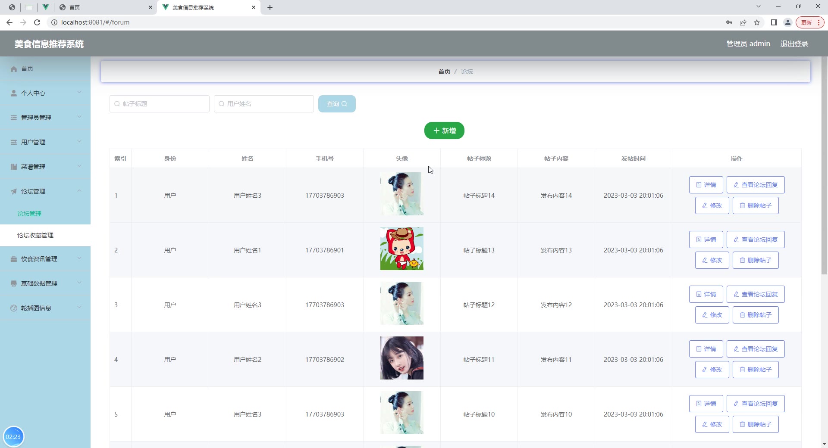Viewport: 828px width, 448px height.
Task: Click the 轮播图信息 icon
Action: click(14, 308)
